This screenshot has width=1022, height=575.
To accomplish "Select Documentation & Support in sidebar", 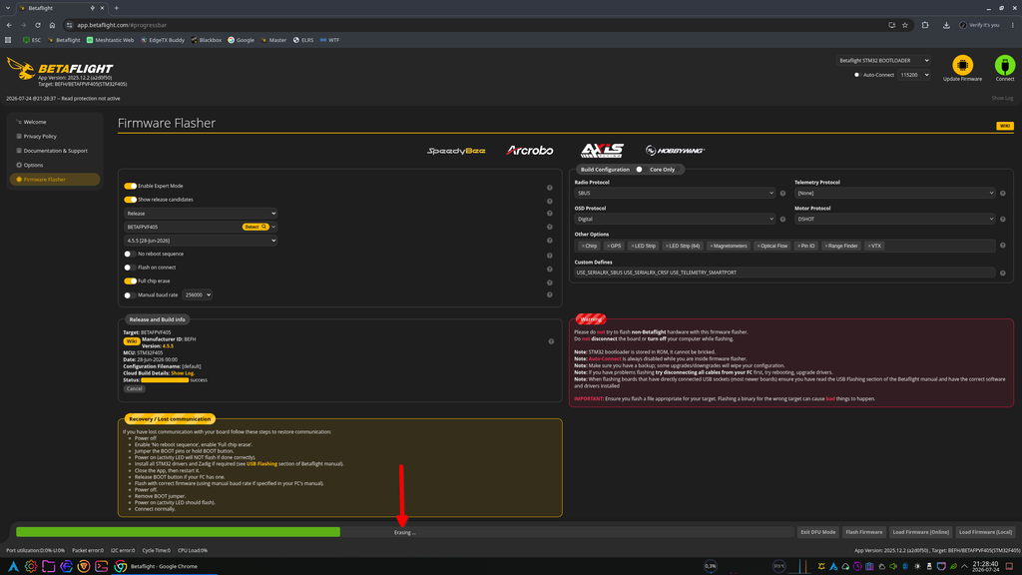I will click(56, 151).
